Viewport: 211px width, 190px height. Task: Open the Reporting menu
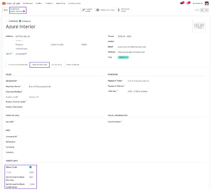point(60,3)
